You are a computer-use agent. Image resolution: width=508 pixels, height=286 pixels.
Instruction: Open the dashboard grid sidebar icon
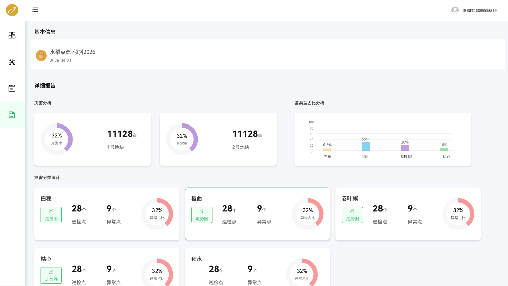point(12,35)
